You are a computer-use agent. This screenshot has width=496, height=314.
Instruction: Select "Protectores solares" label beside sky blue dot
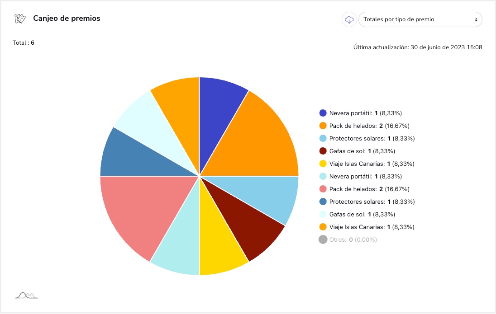tap(372, 138)
